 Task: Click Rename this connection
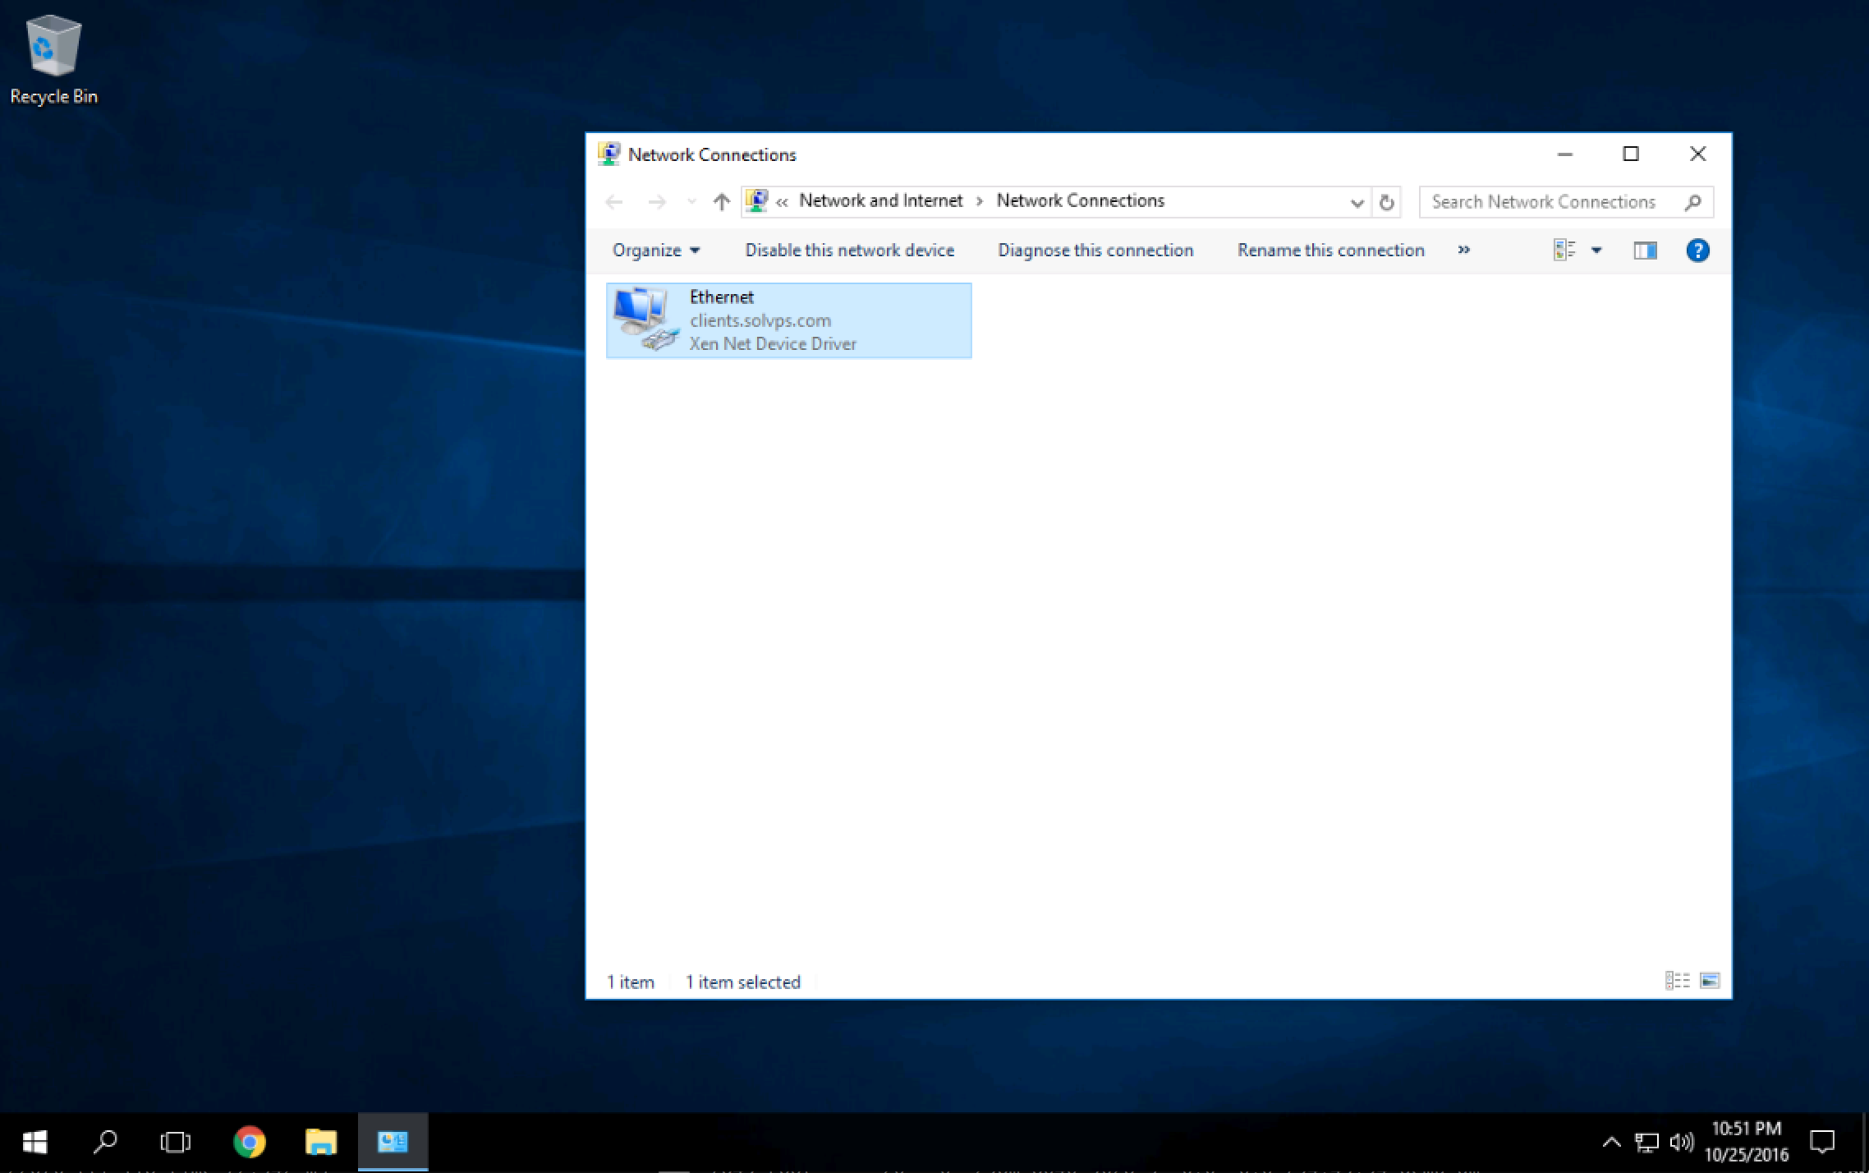tap(1330, 250)
